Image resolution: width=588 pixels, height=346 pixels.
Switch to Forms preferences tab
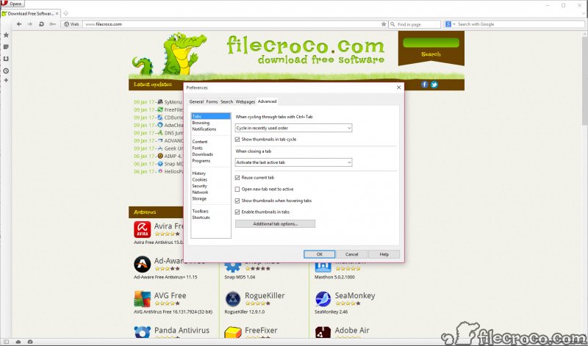point(212,101)
